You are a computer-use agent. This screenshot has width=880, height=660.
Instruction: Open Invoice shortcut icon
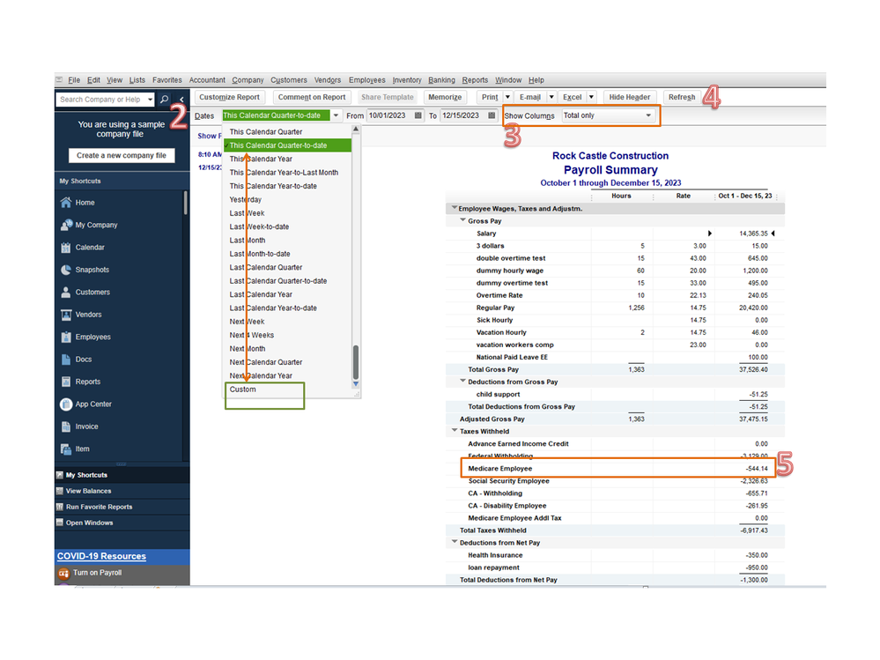click(66, 426)
